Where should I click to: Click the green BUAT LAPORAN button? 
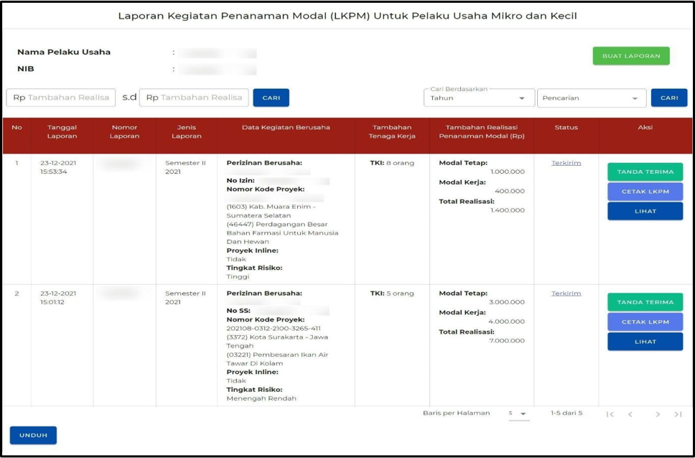click(630, 55)
